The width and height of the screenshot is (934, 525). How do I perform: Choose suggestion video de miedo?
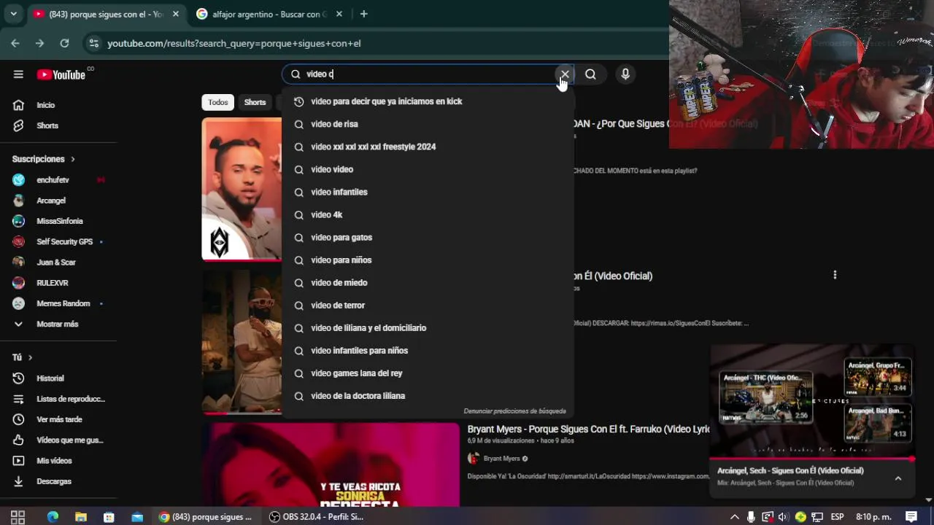(428, 282)
